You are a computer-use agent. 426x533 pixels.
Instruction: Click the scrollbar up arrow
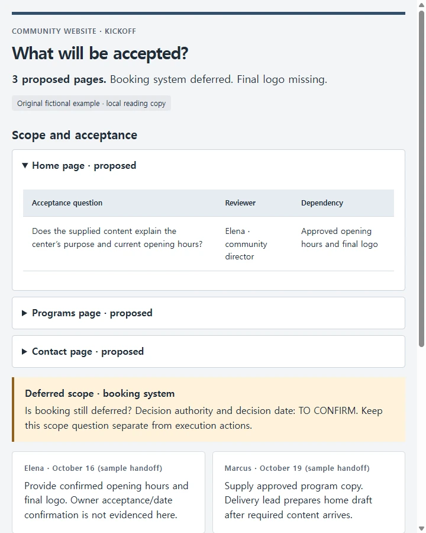[422, 4]
